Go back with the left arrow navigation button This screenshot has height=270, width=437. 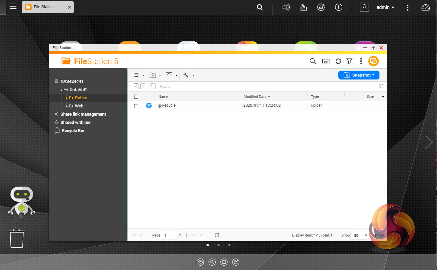pos(136,86)
